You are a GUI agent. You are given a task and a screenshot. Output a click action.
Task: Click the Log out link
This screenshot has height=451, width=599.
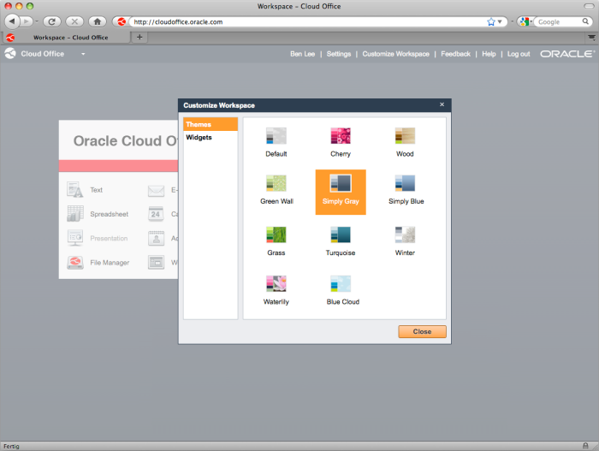(x=519, y=54)
